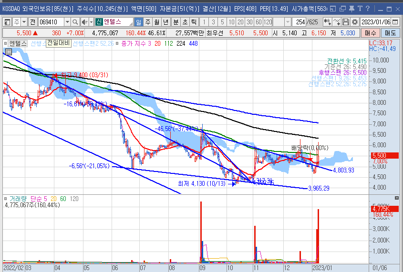403x272 pixels.
Task: Click the 엔텔스 legend label in chart
Action: pos(18,43)
